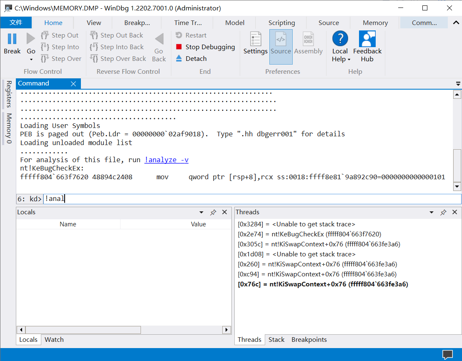Detach from the debug target
Viewport: 462px width, 361px height.
pos(191,59)
